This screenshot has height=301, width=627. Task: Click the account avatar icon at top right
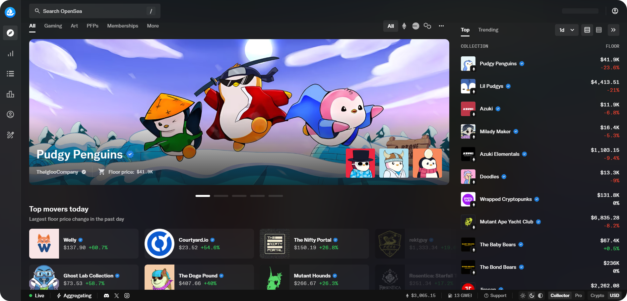[615, 11]
